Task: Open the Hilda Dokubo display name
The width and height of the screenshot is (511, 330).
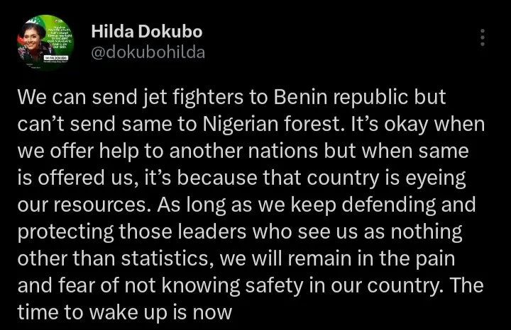Action: click(x=147, y=32)
